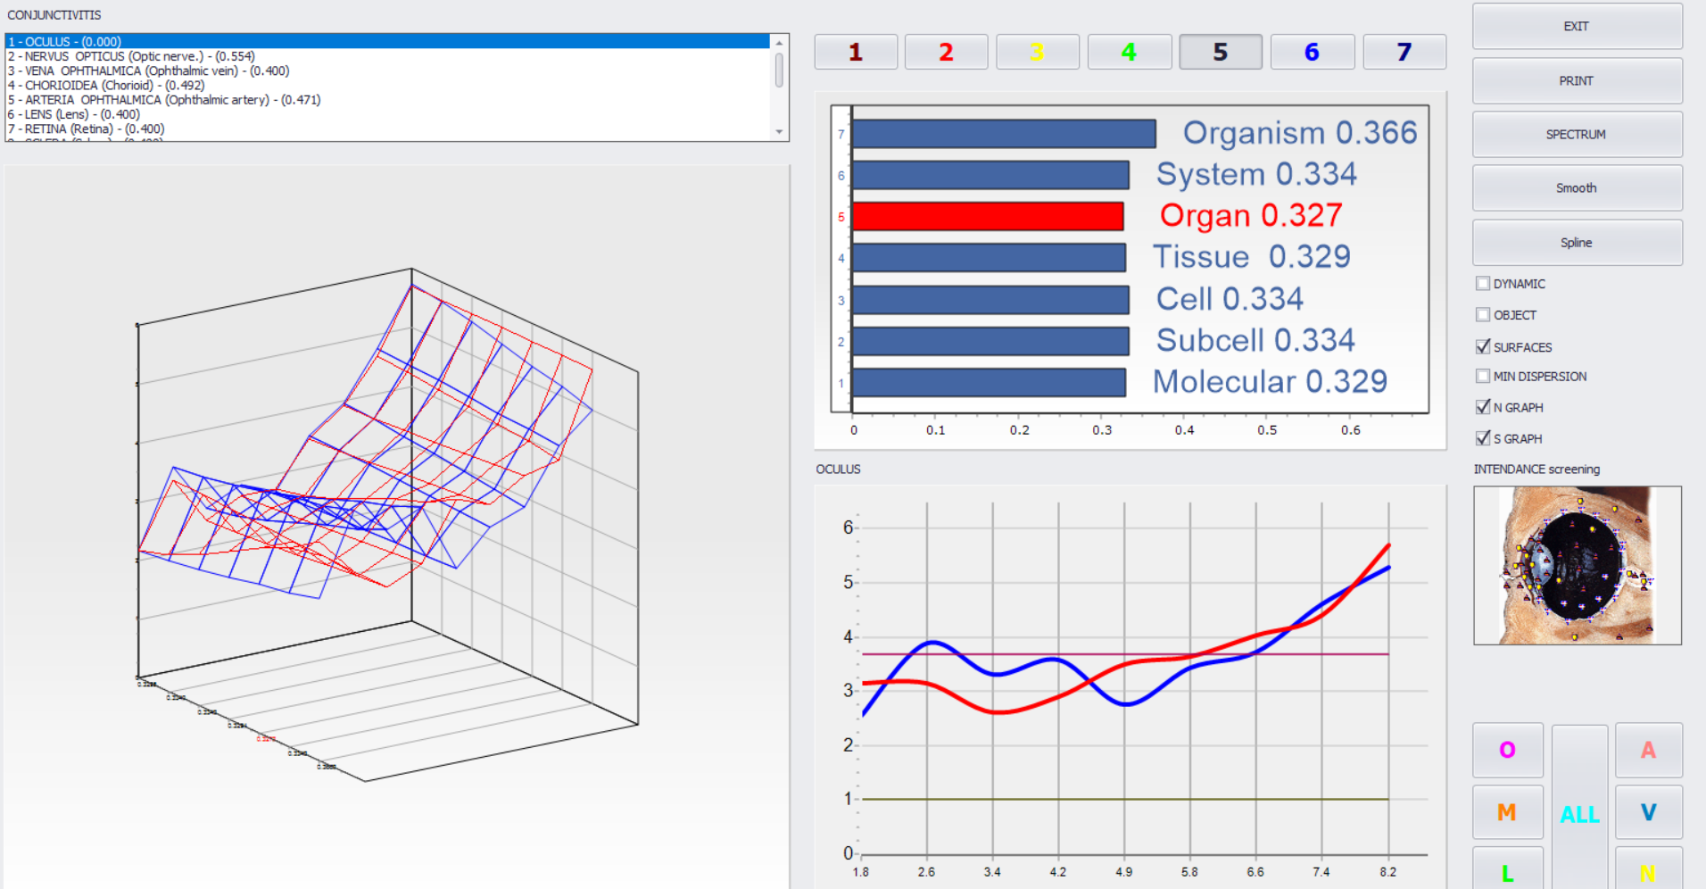
Task: Enable the DYNAMIC checkbox
Action: [x=1483, y=284]
